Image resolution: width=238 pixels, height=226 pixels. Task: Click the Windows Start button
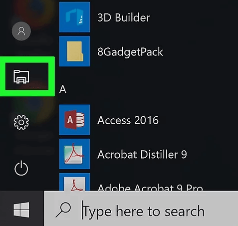pos(21,210)
